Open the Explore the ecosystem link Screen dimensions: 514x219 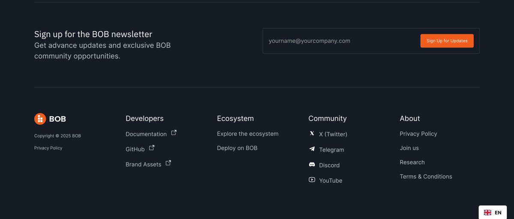click(x=248, y=134)
